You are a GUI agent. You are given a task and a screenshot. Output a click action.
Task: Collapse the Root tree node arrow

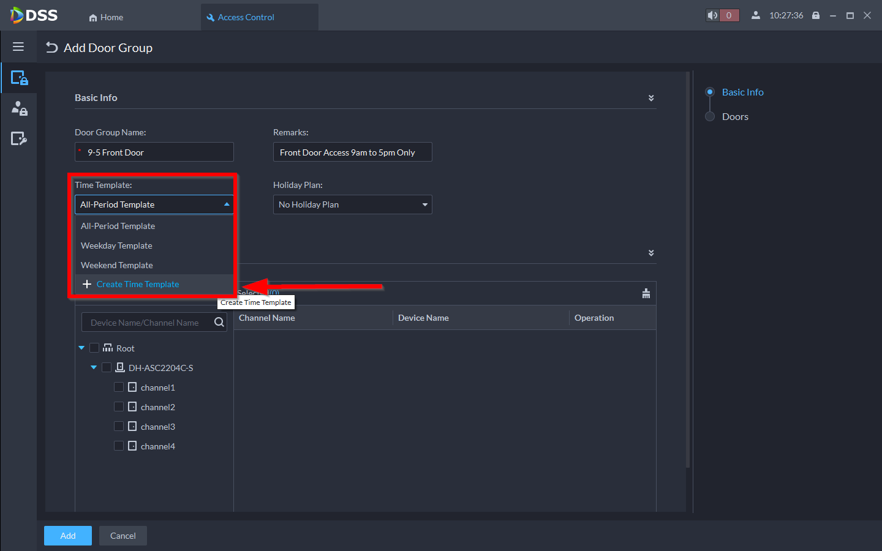(81, 348)
